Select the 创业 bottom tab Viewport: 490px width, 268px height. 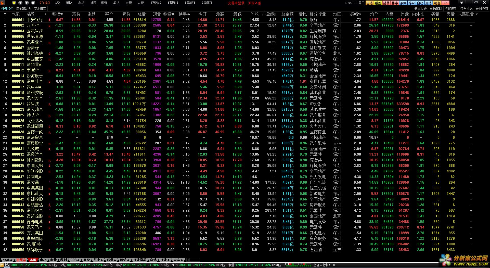[x=53, y=260]
